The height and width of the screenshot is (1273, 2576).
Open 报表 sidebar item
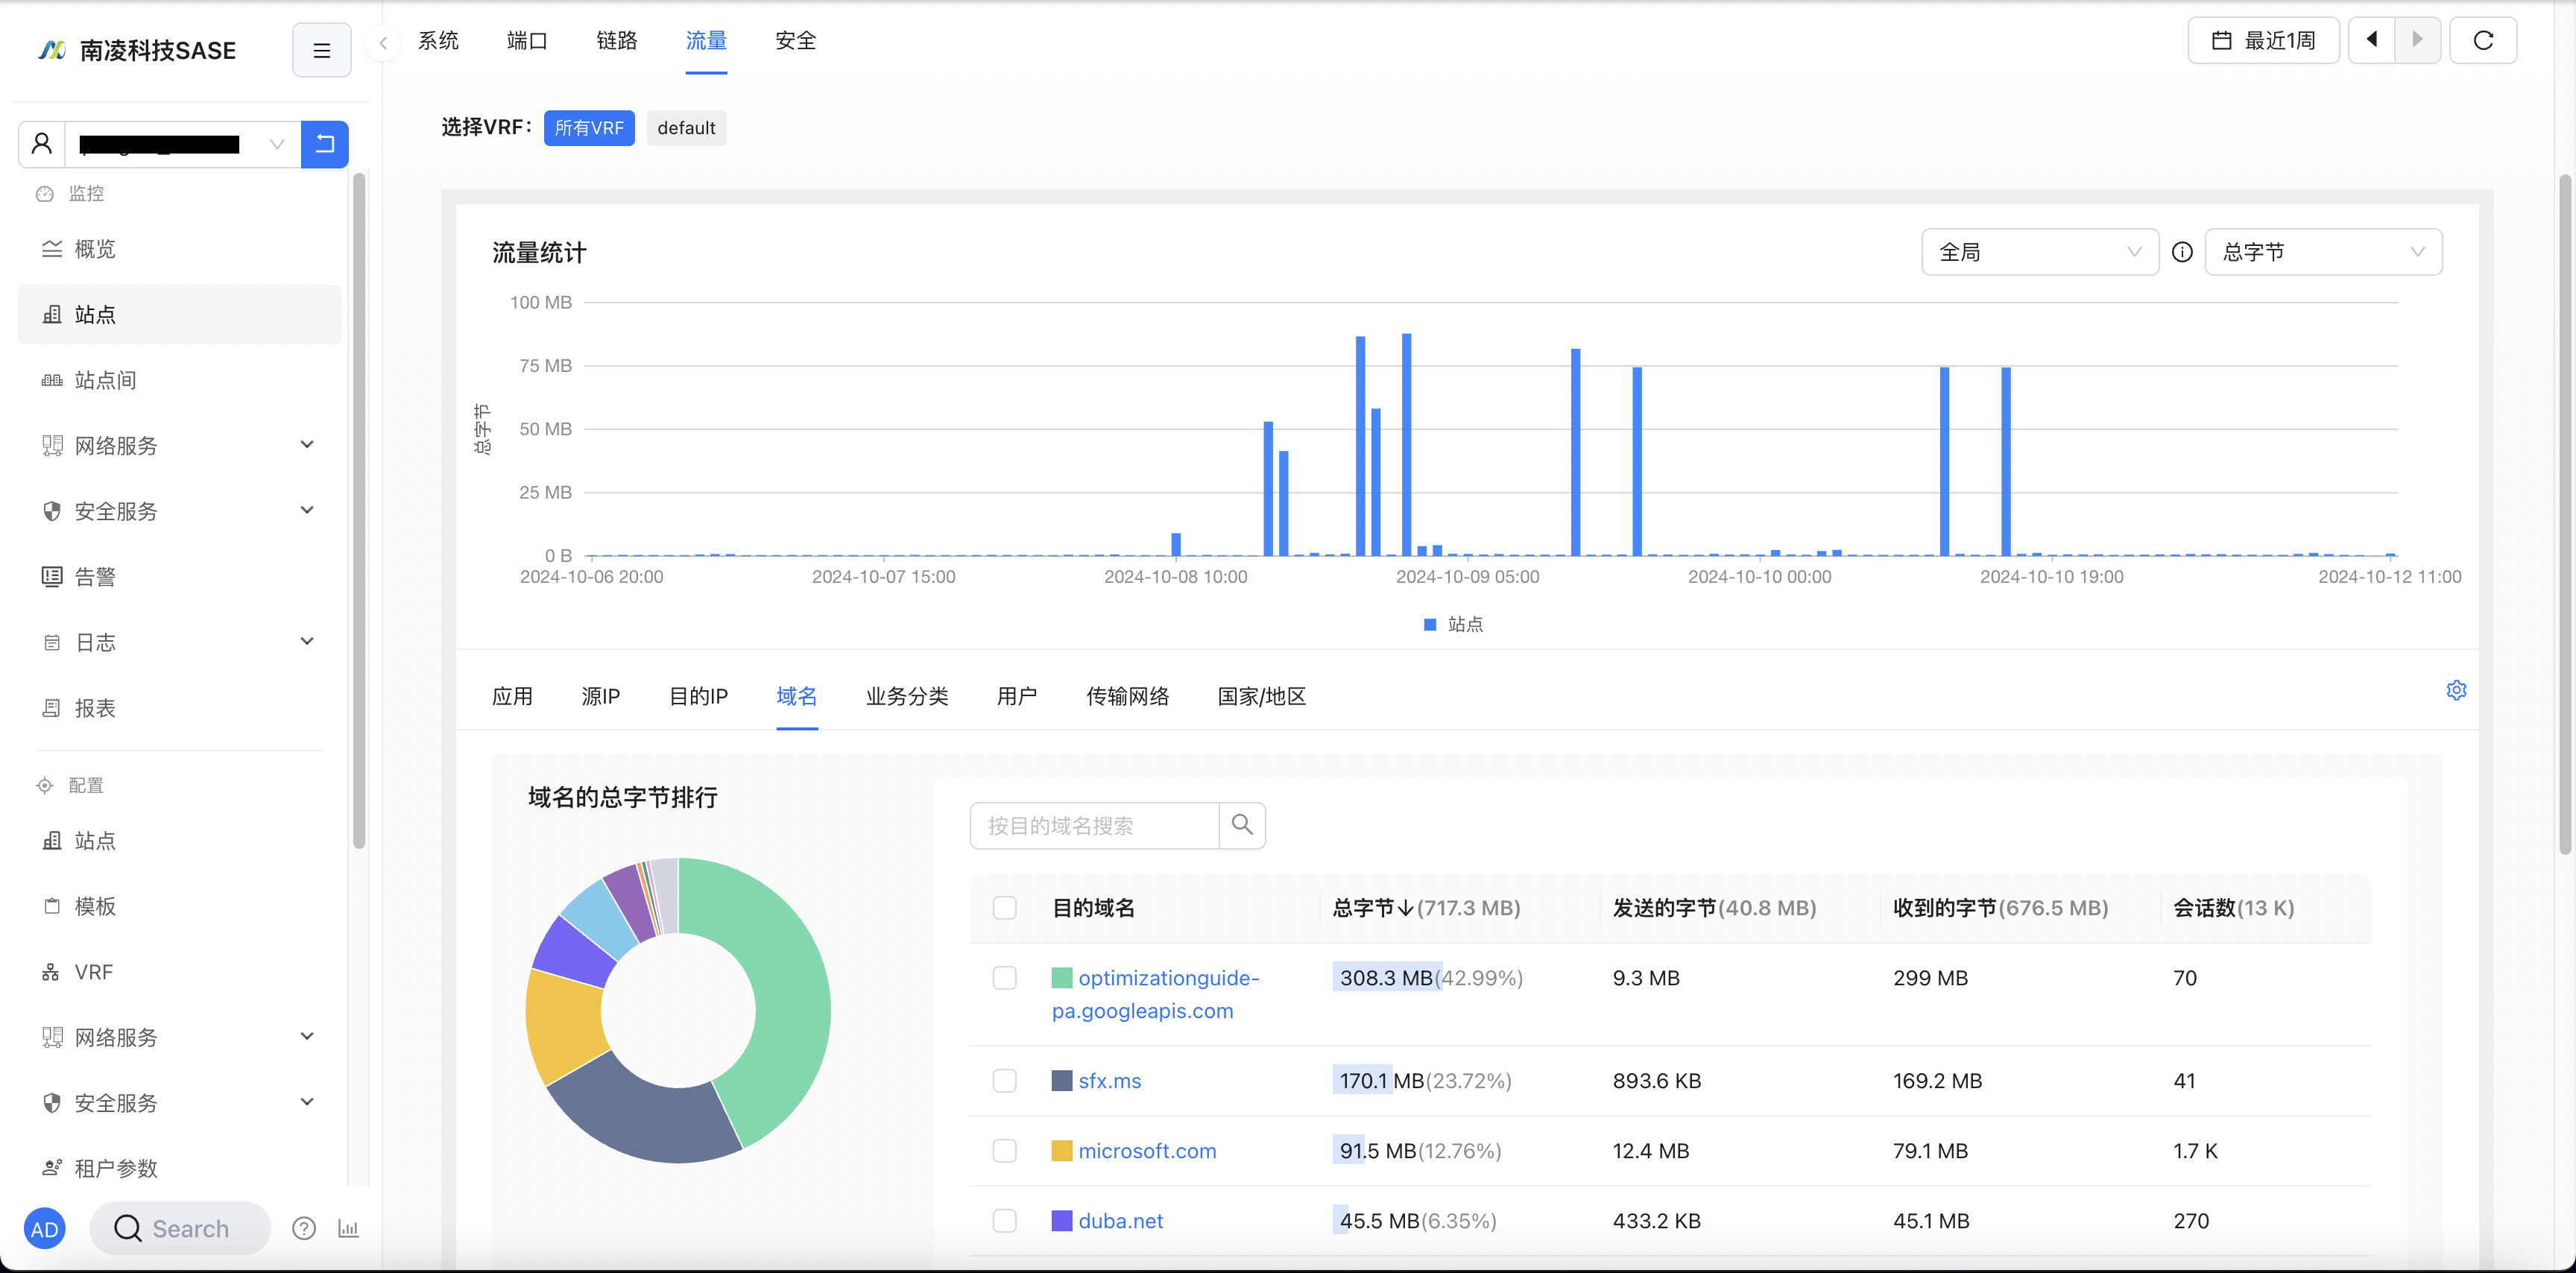click(180, 708)
